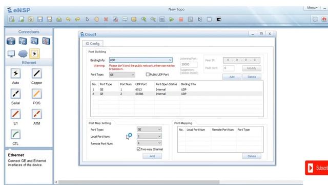
Task: Click the Zoom In toolbar icon
Action: [143, 20]
